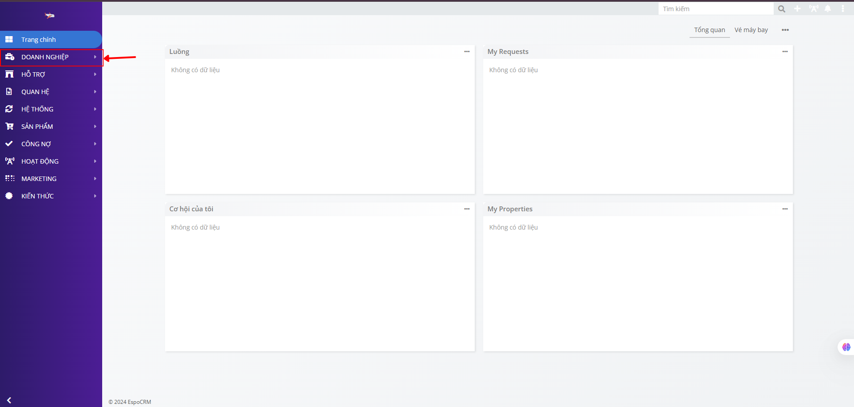Open My Requests dashlet options menu
This screenshot has height=407, width=854.
pos(785,52)
